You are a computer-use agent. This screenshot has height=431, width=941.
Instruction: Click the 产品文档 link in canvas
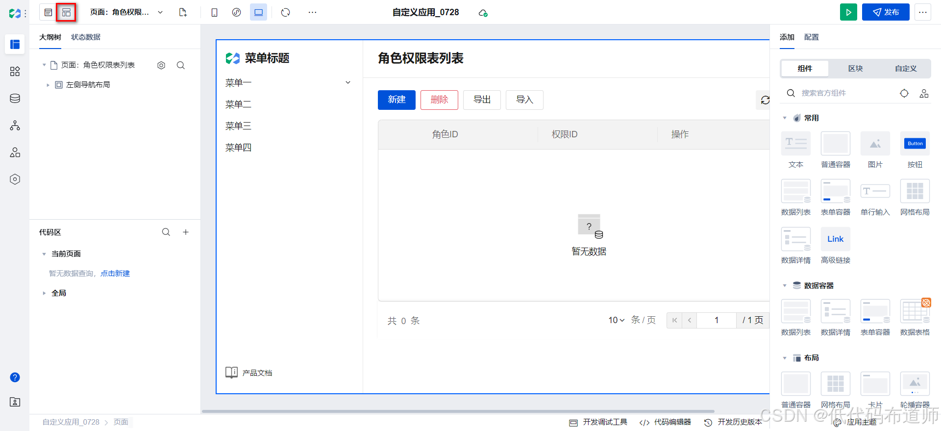(x=248, y=373)
